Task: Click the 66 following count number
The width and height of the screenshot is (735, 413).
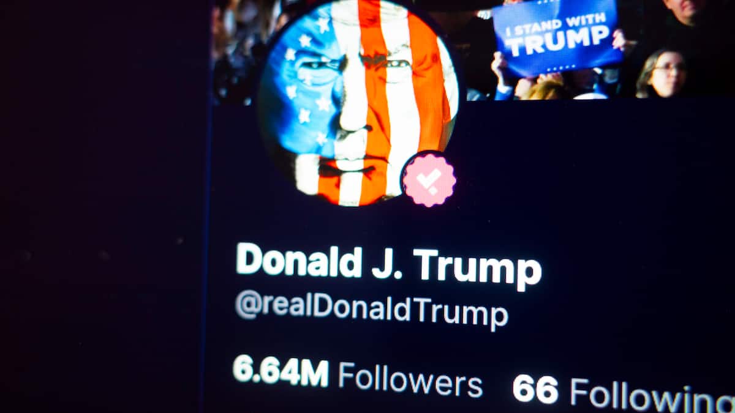Action: (535, 389)
